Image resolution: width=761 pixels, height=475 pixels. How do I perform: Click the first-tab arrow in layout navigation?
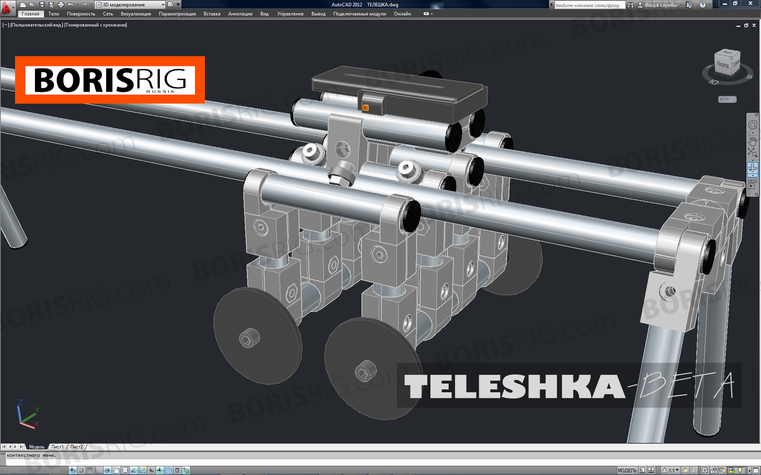click(x=4, y=446)
